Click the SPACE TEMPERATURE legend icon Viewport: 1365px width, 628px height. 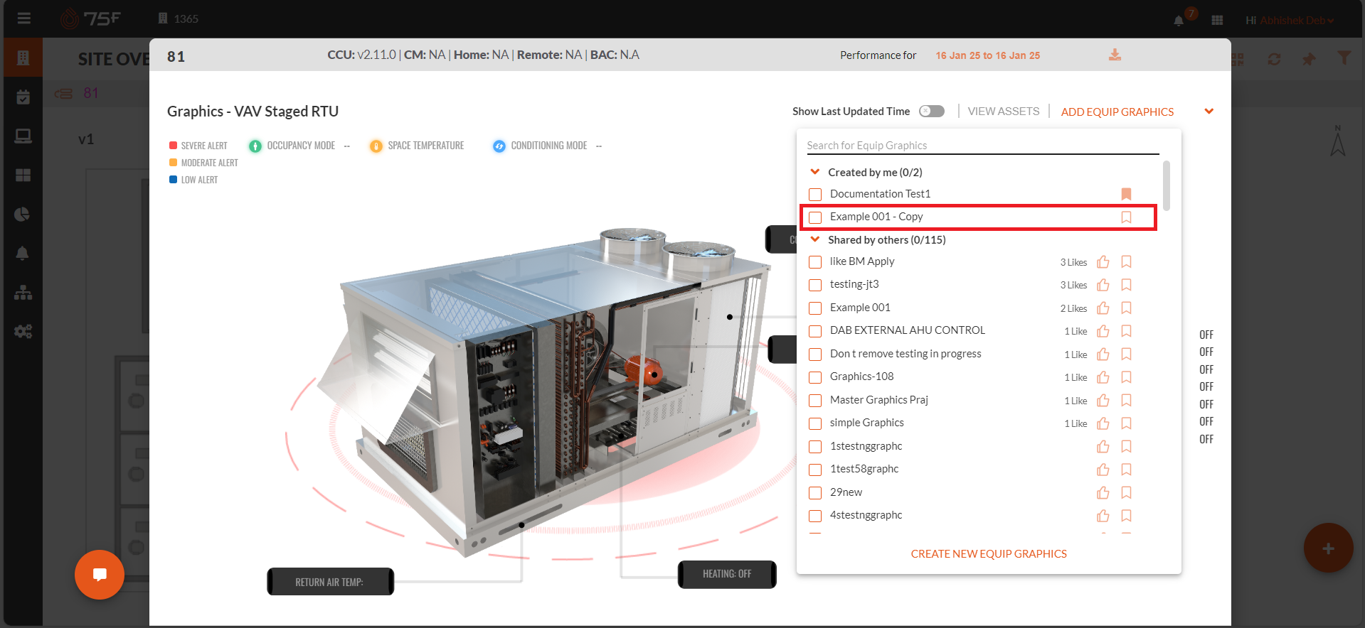[x=376, y=146]
